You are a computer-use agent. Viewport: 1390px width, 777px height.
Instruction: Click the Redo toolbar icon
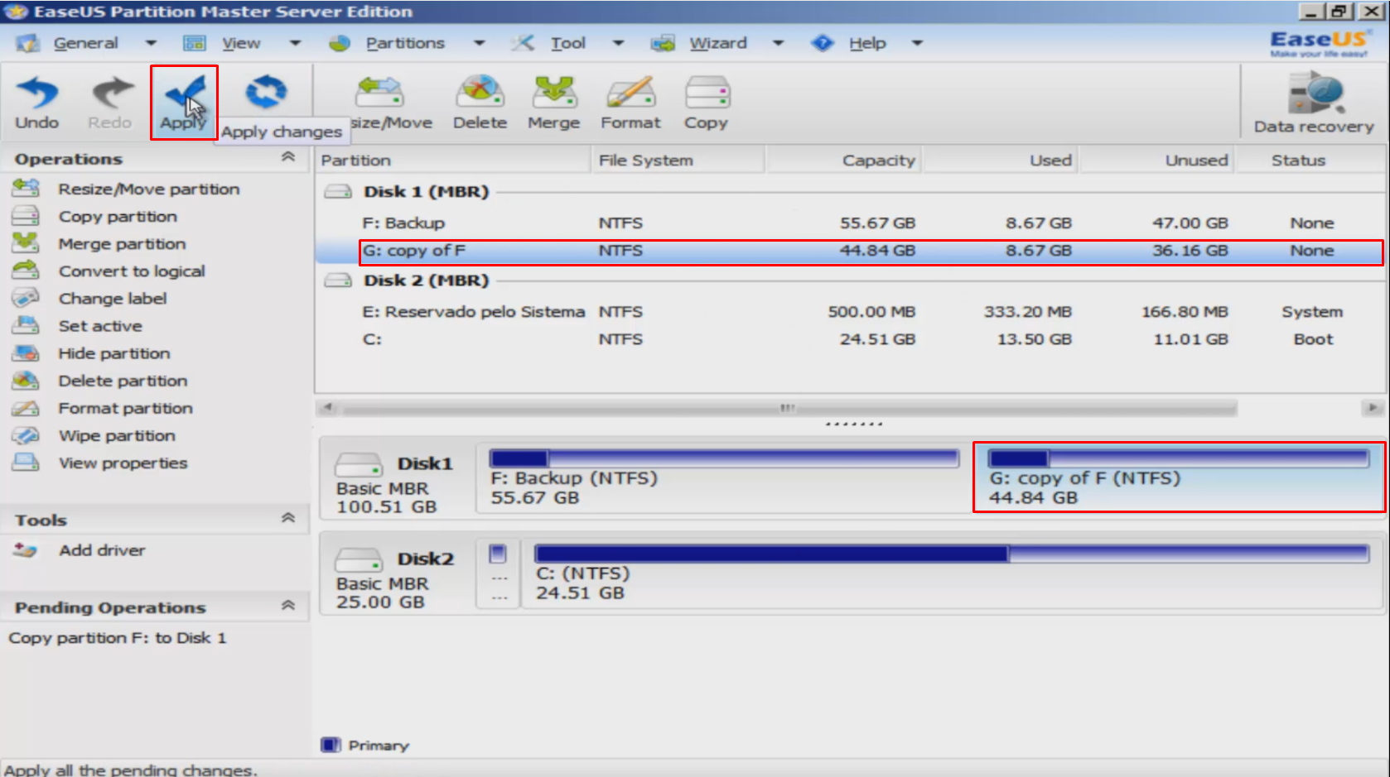(110, 103)
